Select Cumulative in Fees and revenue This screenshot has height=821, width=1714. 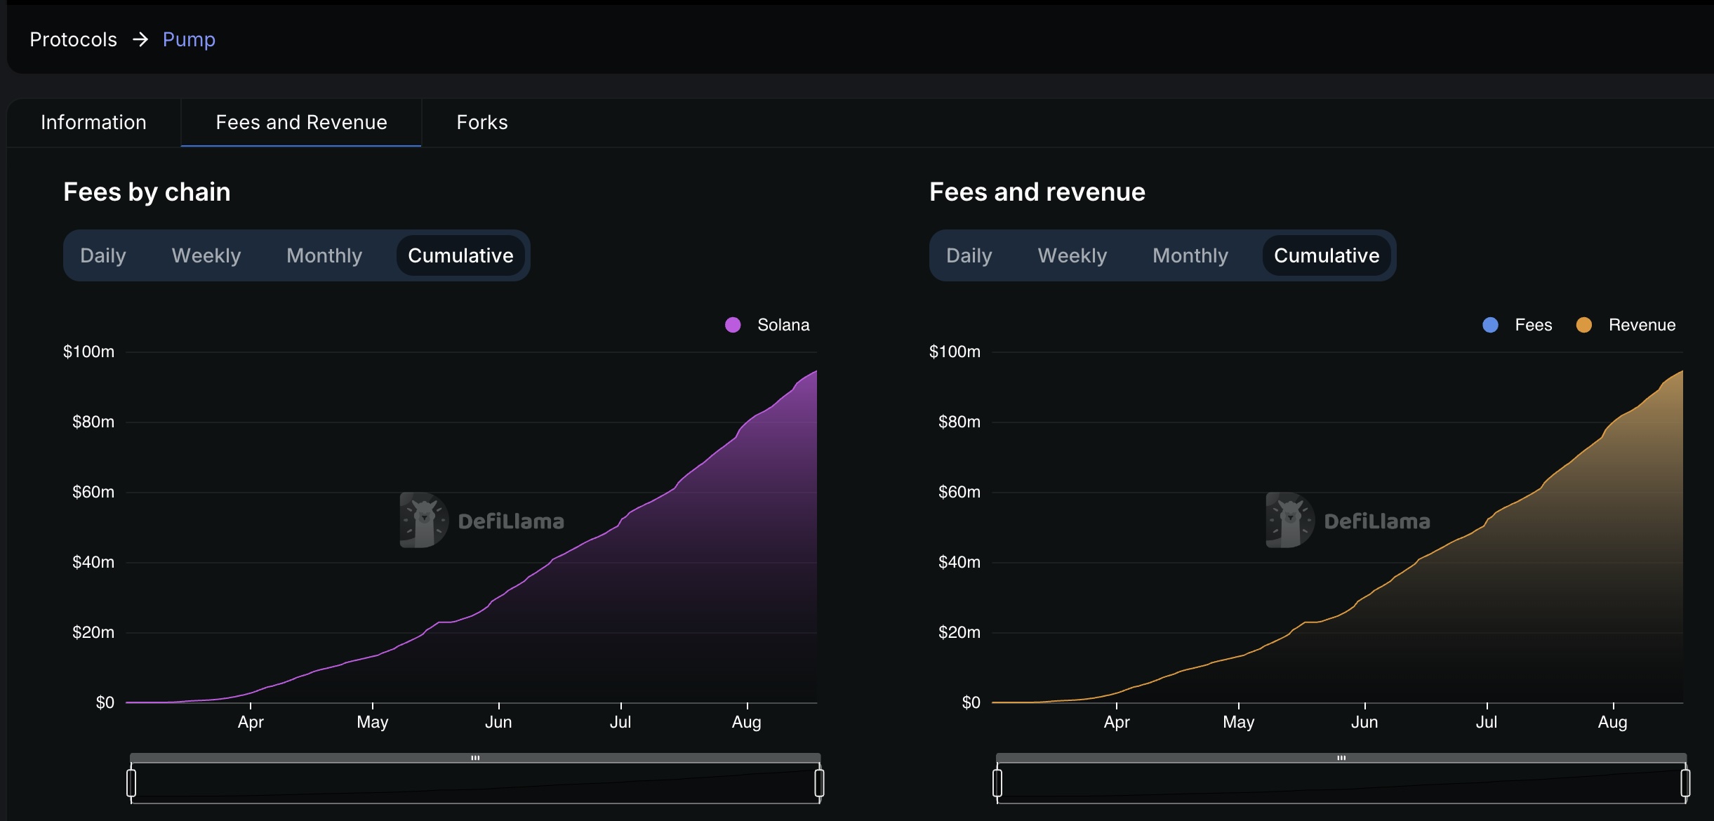pos(1327,255)
